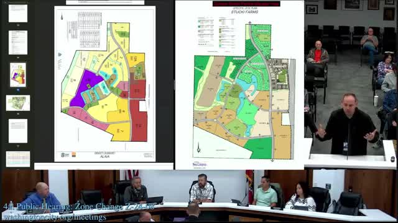The image size is (398, 223).
Task: Open the first page thumbnail in sidebar
Action: pos(18,14)
